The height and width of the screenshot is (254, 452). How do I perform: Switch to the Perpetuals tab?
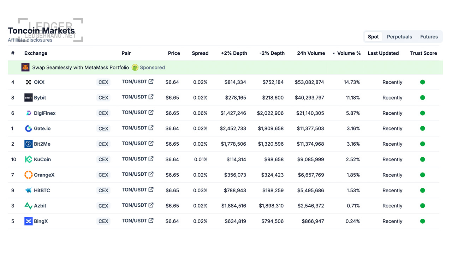pyautogui.click(x=399, y=37)
